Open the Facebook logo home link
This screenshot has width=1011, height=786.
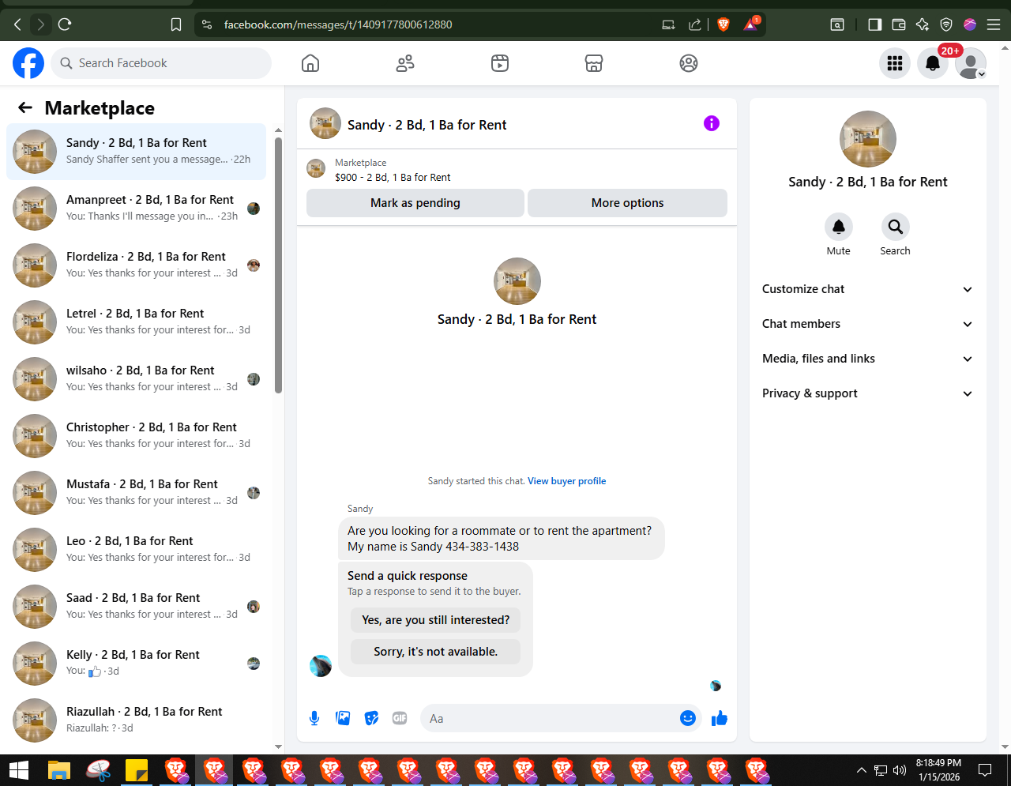(28, 63)
